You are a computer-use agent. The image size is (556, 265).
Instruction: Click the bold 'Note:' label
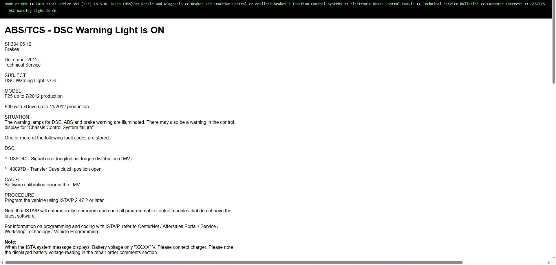coord(10,242)
